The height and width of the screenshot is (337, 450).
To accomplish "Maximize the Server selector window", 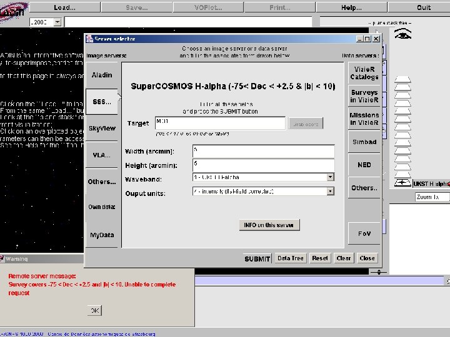I will click(367, 39).
